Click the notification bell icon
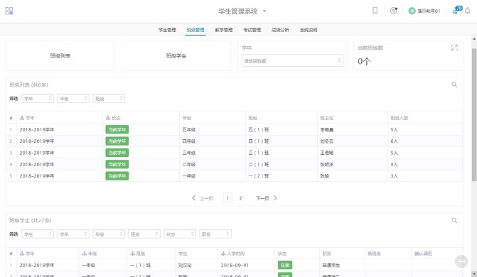477x277 pixels. (x=468, y=11)
